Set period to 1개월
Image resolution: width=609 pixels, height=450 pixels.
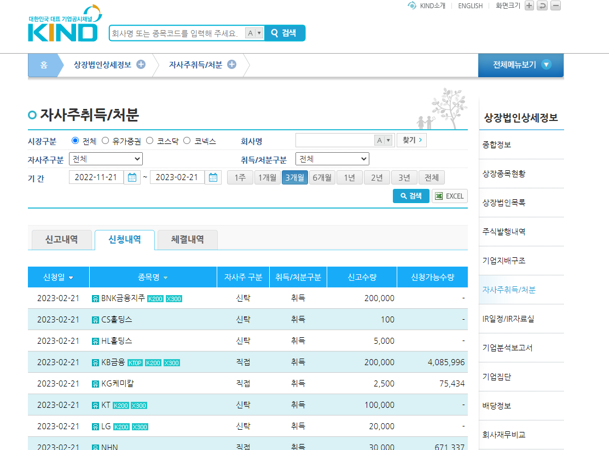click(x=267, y=177)
